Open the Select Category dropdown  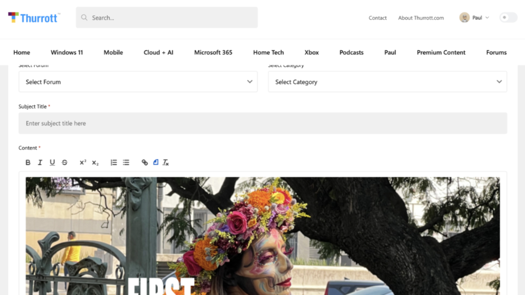click(x=388, y=82)
